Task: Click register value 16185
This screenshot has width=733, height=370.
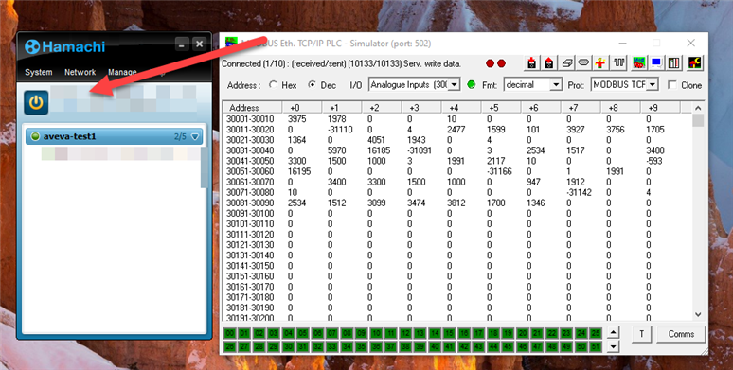Action: pyautogui.click(x=379, y=150)
